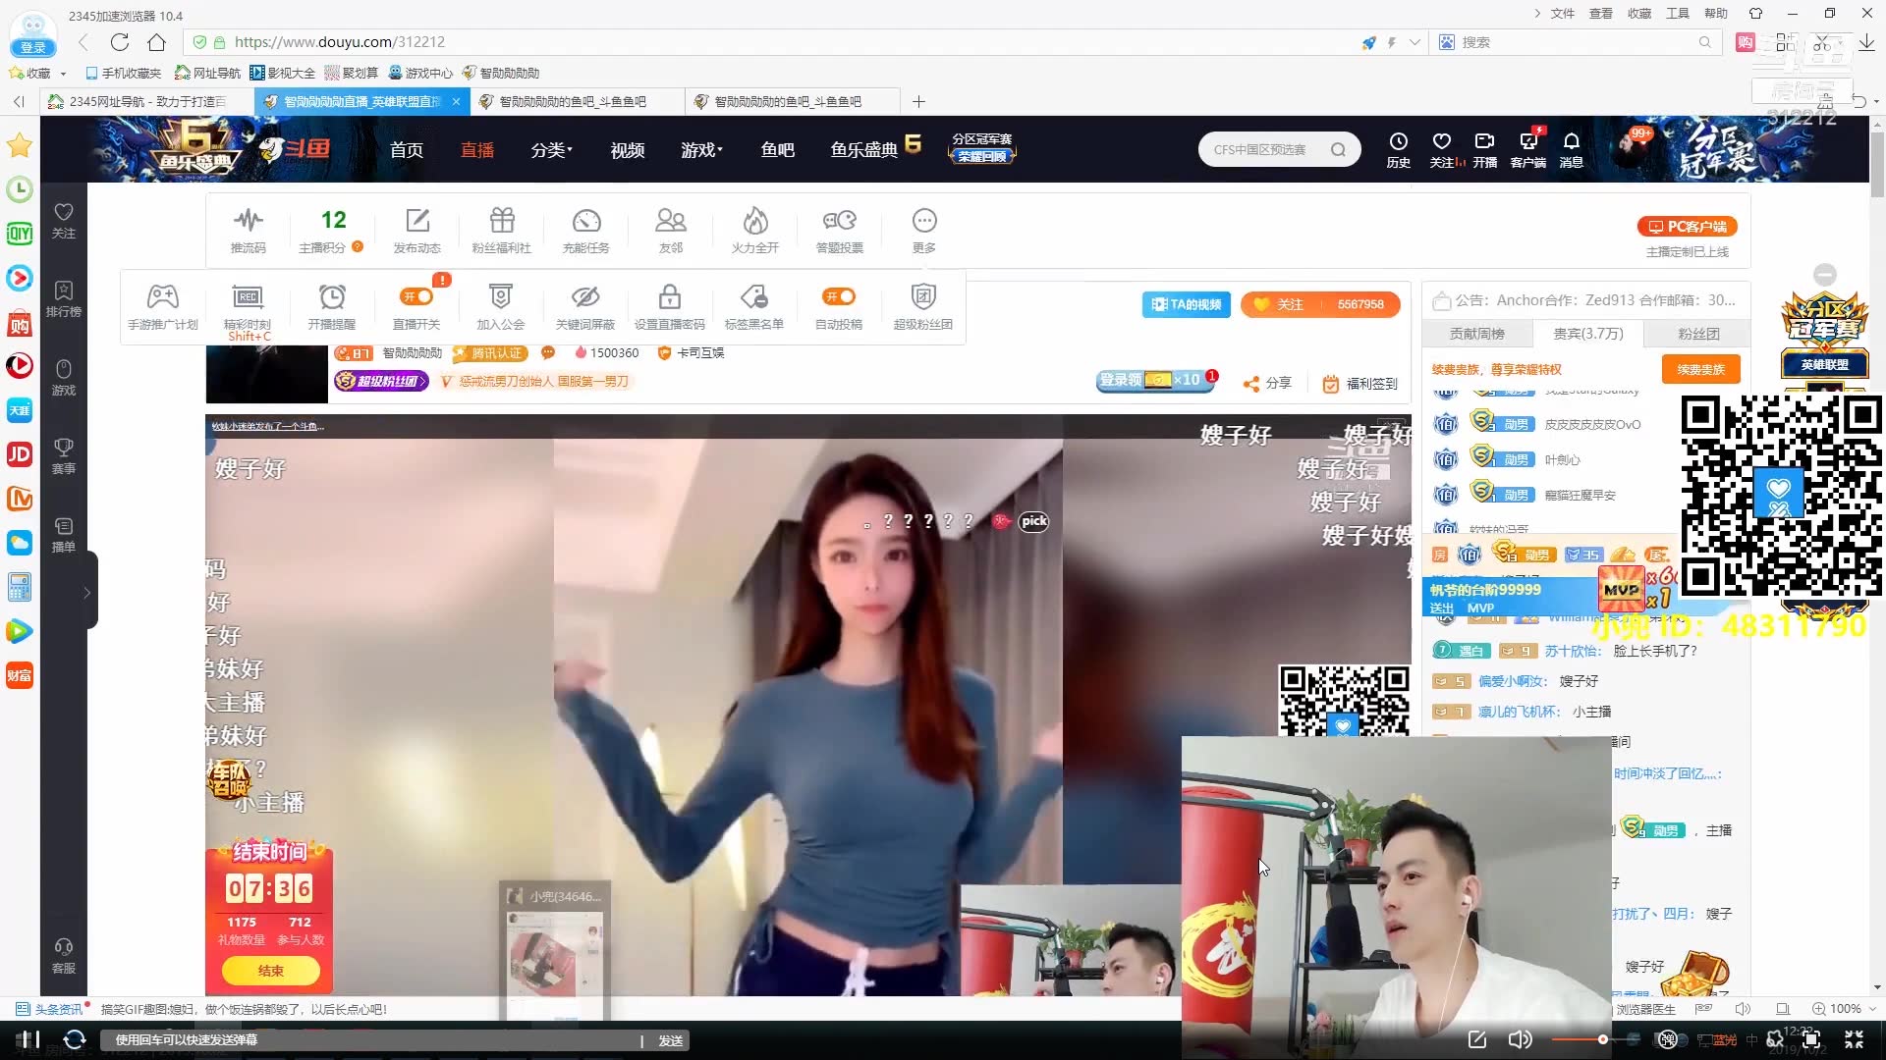Click 结束 end button on lottery panel
Image resolution: width=1886 pixels, height=1060 pixels.
coord(270,971)
